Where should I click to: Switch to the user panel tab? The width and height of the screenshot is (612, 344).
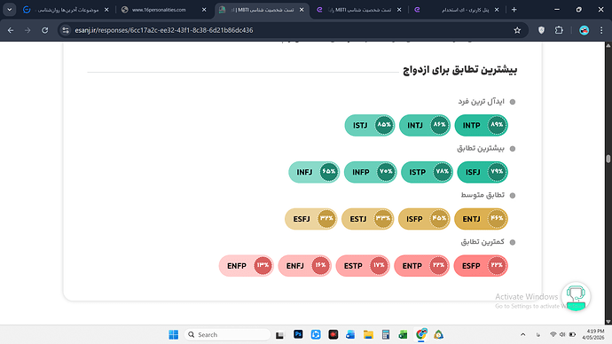(x=457, y=10)
